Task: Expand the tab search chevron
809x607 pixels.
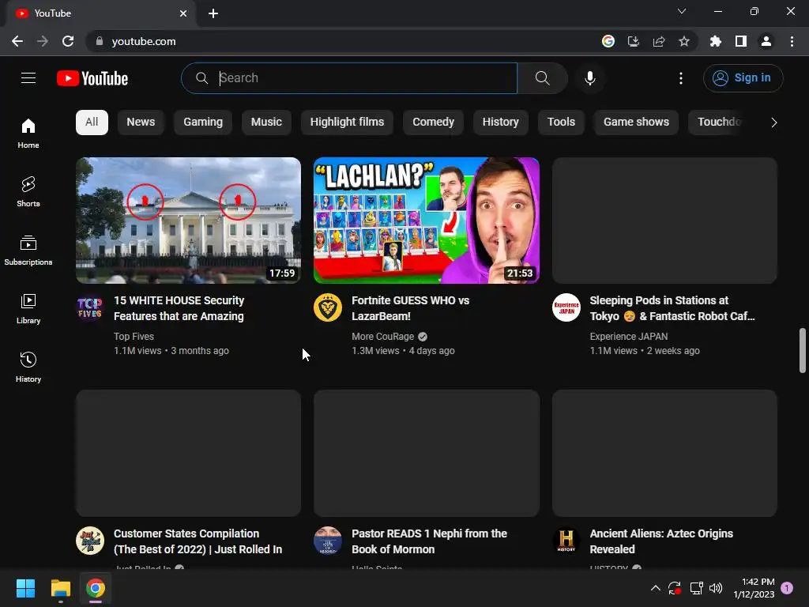Action: tap(682, 11)
